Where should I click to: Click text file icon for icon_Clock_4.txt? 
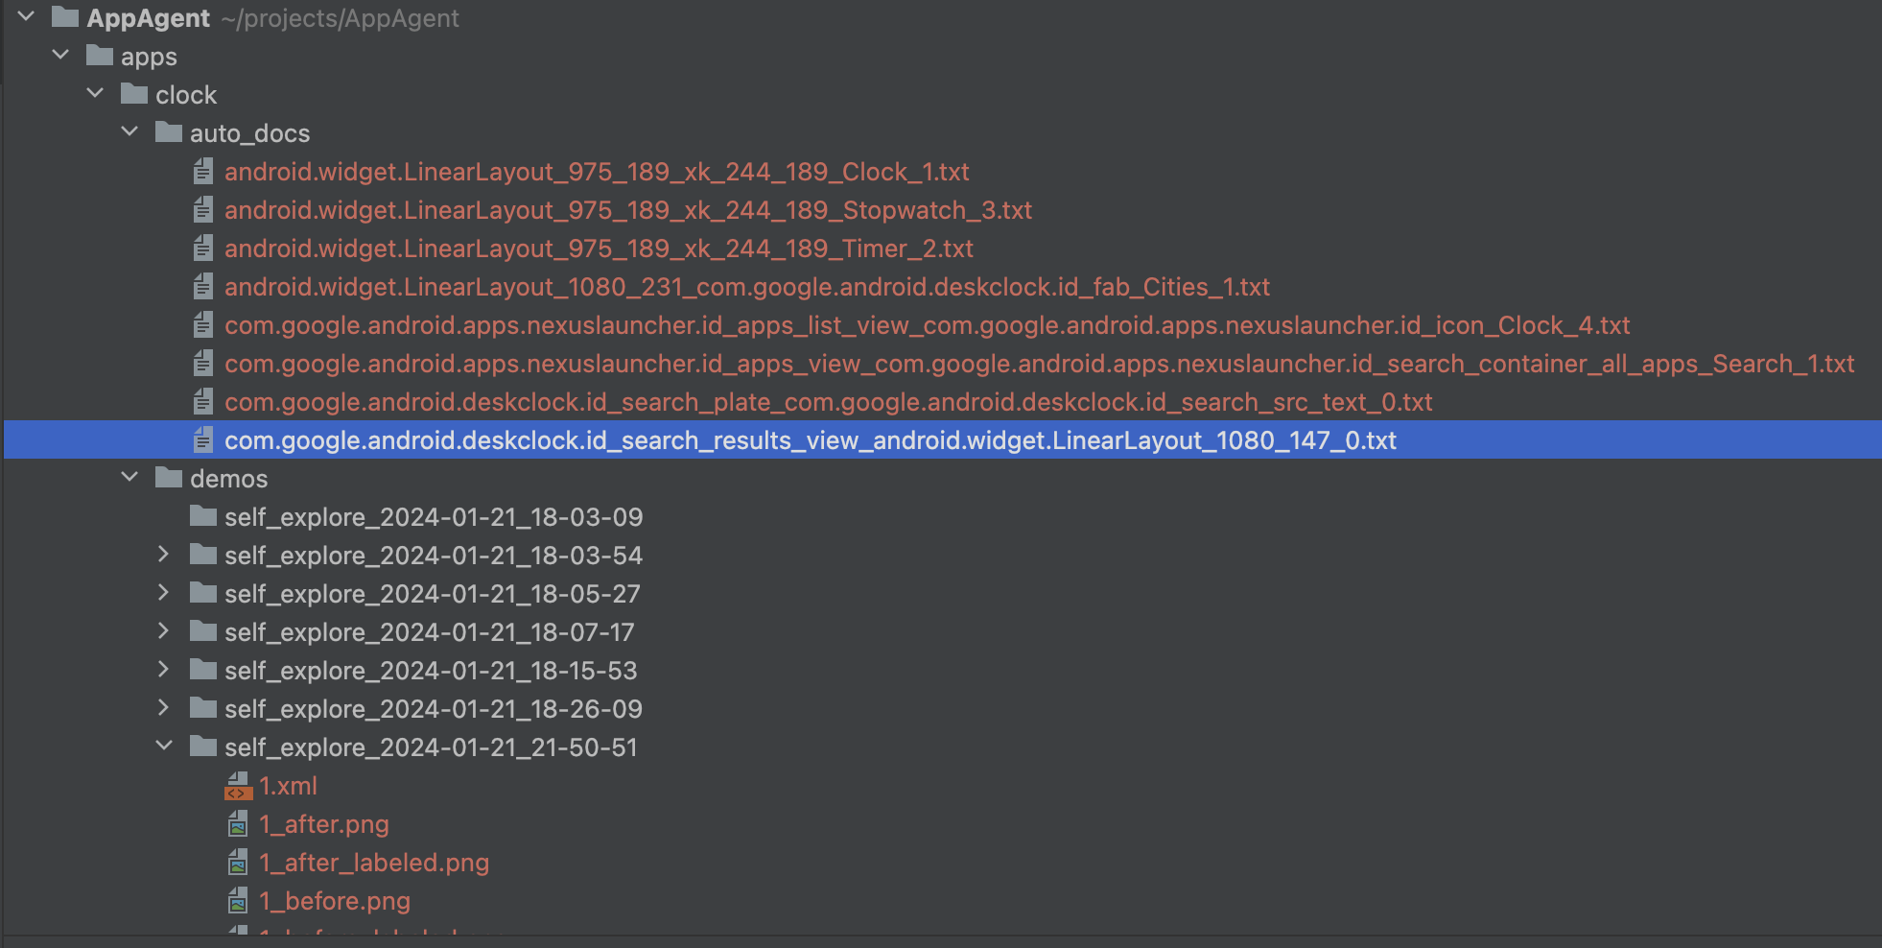click(x=203, y=324)
